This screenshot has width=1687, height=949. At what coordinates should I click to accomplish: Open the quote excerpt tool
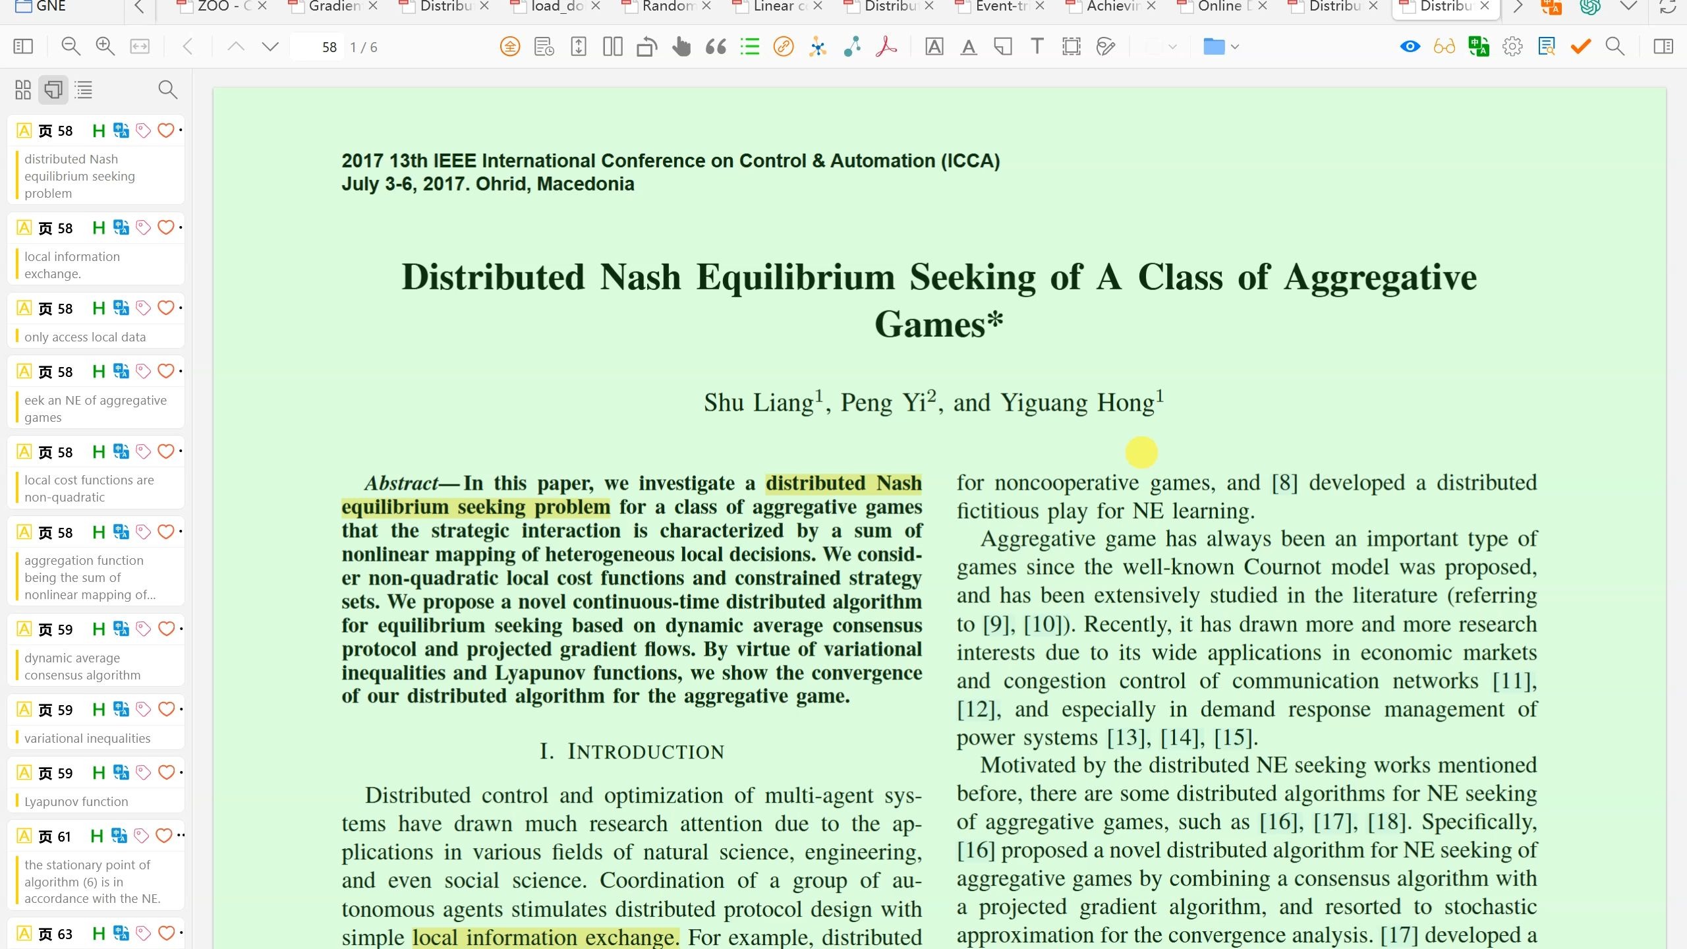click(716, 46)
